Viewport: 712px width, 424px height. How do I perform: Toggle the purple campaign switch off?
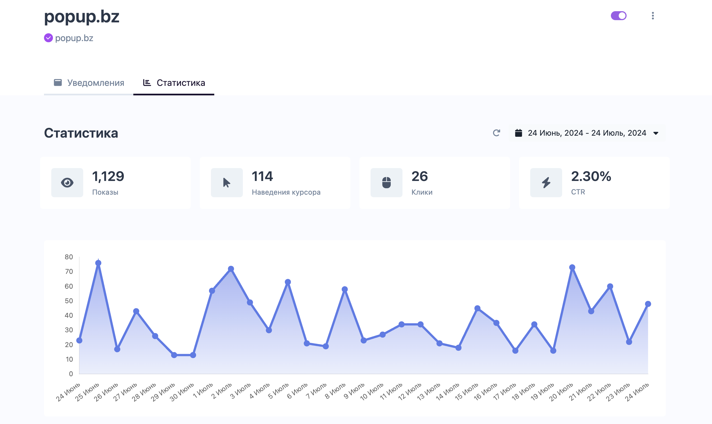[x=618, y=16]
